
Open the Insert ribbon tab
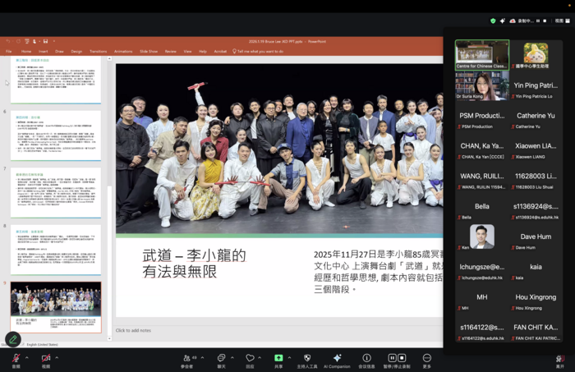coord(44,51)
